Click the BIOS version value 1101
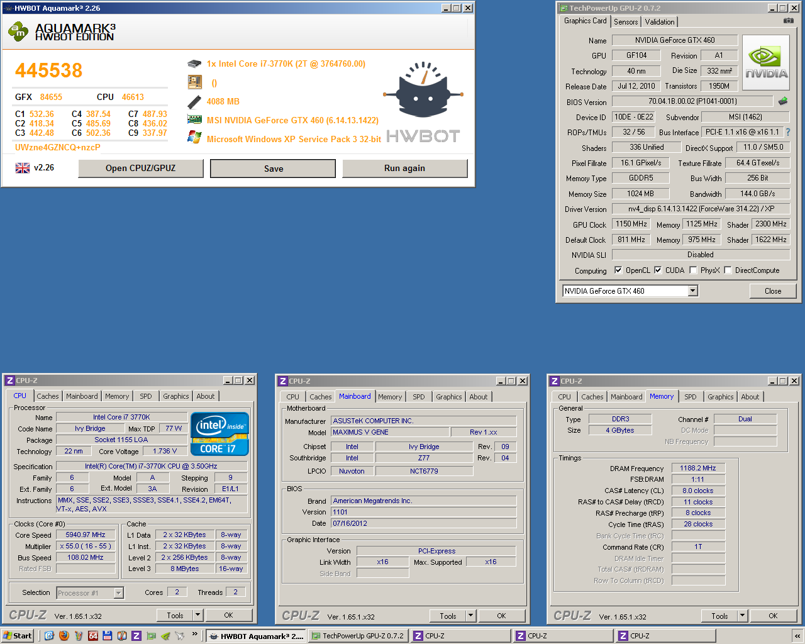The image size is (805, 644). tap(340, 512)
